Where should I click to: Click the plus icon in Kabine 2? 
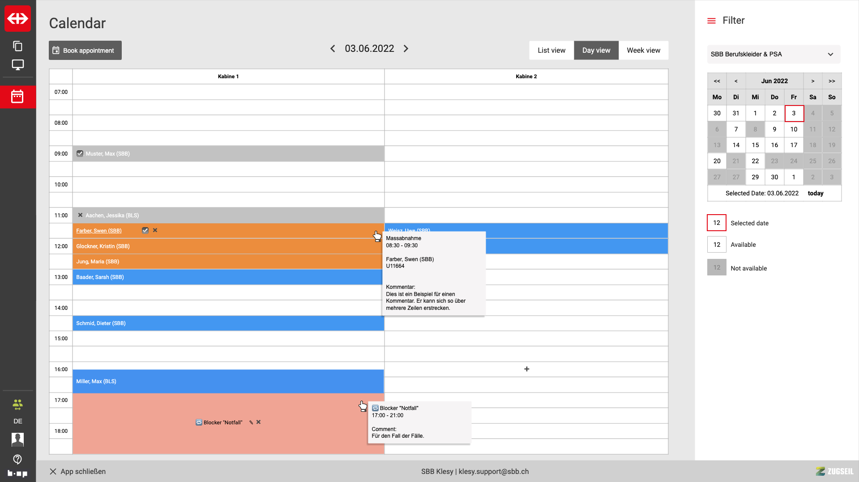tap(526, 369)
